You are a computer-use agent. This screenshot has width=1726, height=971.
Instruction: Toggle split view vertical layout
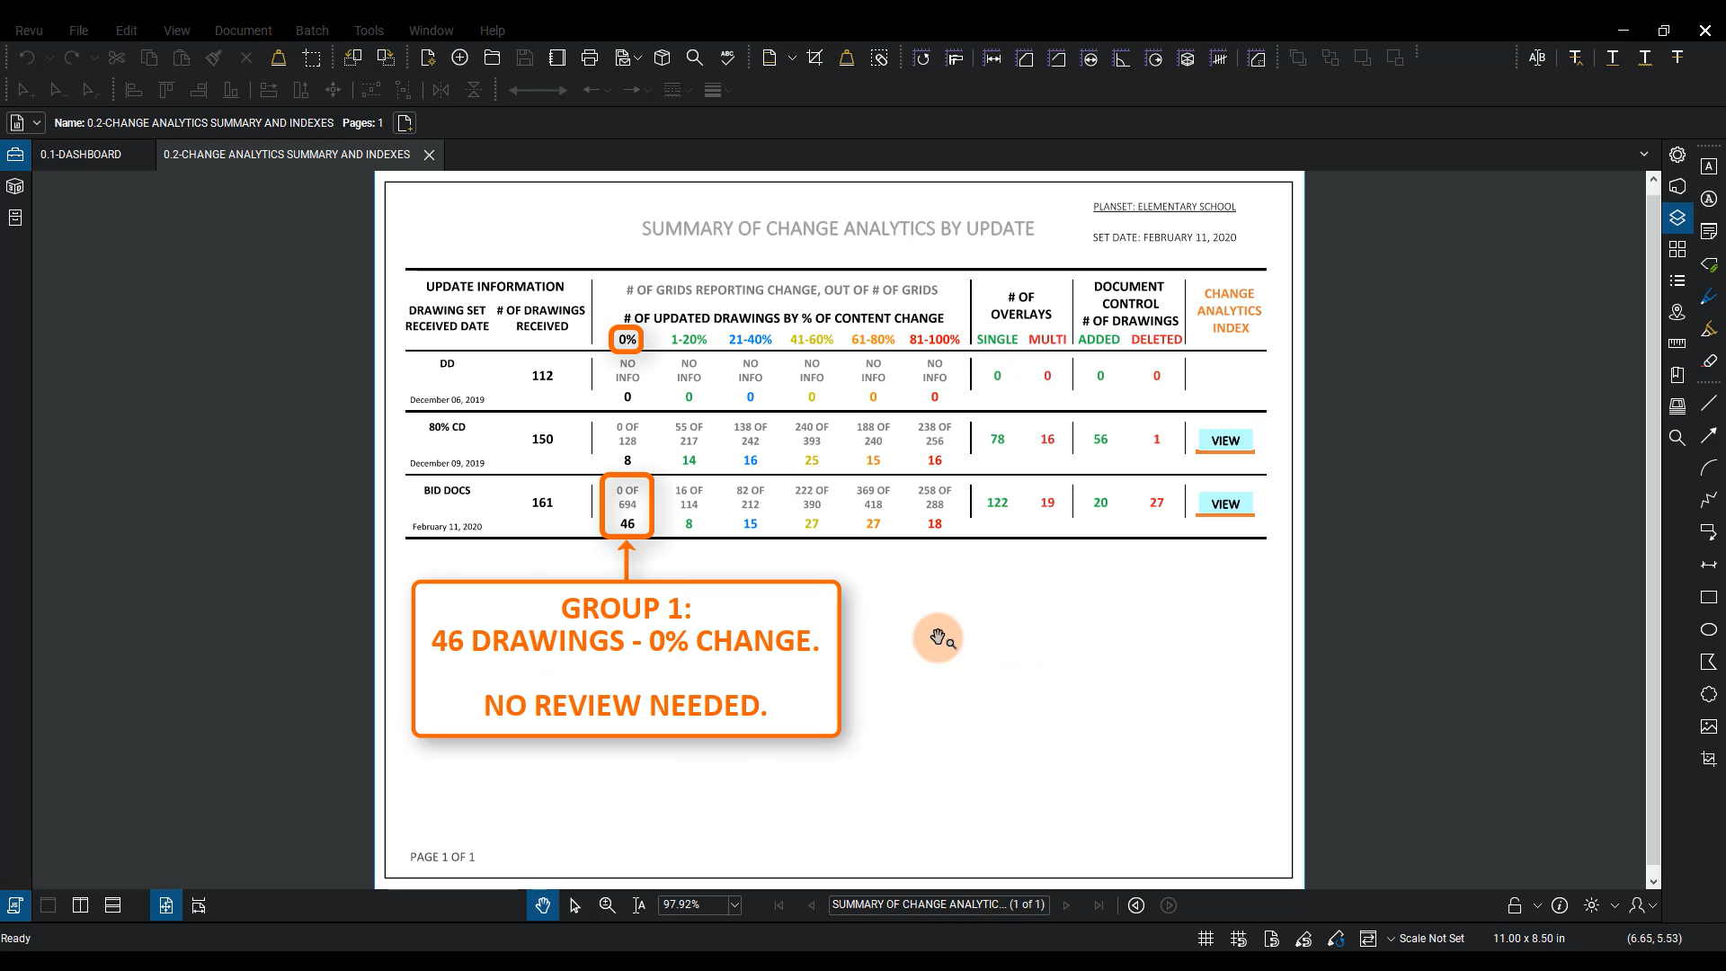(80, 905)
